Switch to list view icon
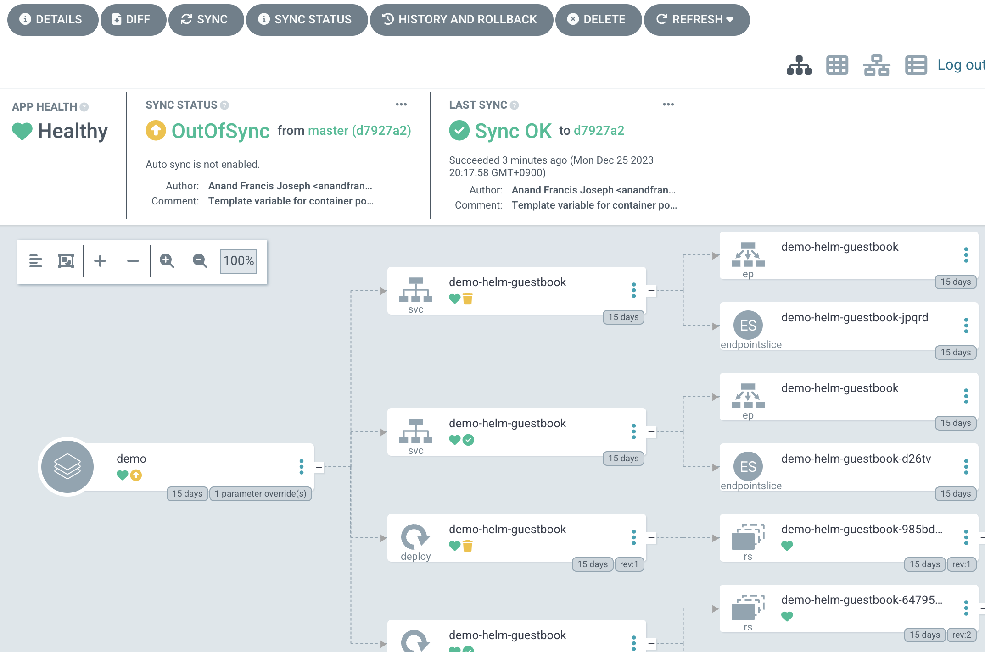This screenshot has height=652, width=985. (916, 65)
